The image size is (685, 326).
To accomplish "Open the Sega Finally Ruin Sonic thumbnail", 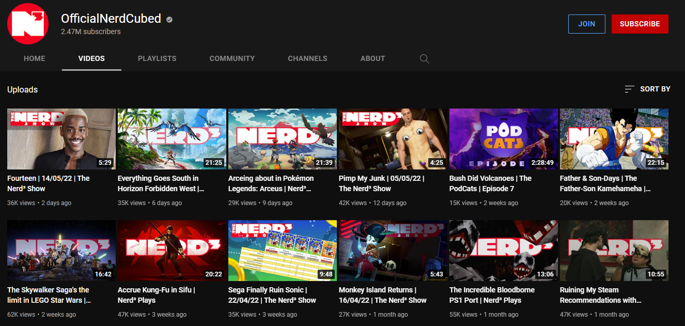I will [283, 251].
